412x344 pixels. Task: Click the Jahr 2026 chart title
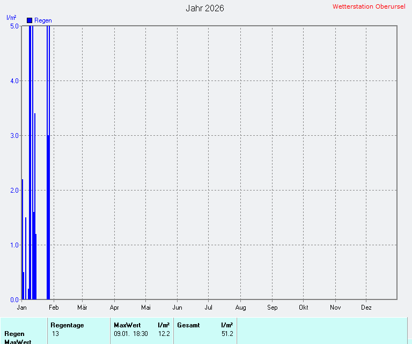[x=205, y=8]
